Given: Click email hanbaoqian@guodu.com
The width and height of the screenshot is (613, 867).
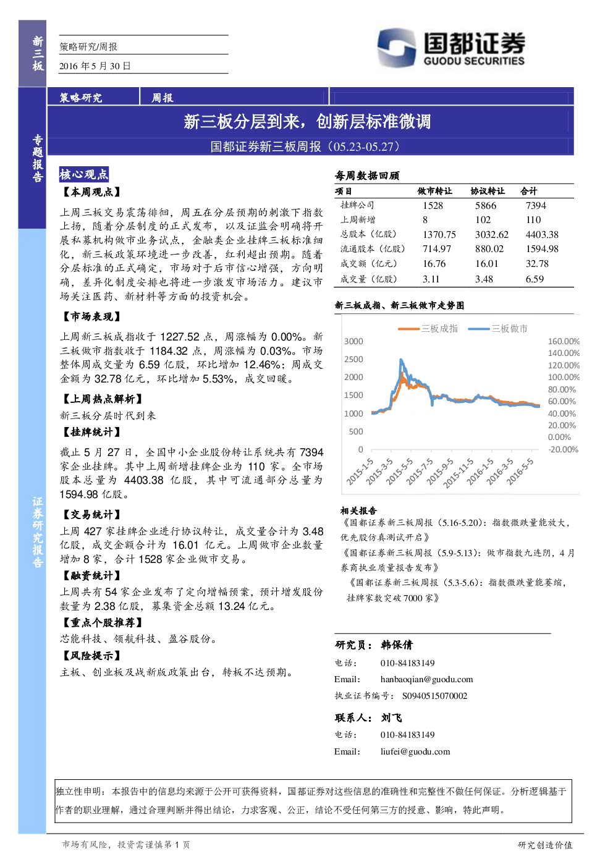Looking at the screenshot, I should pyautogui.click(x=426, y=680).
